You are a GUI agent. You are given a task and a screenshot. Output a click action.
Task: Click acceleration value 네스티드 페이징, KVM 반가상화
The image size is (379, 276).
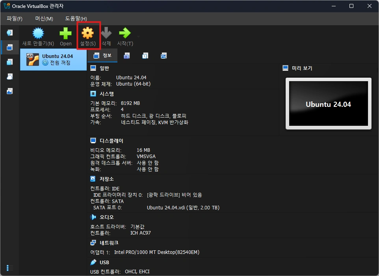coord(154,122)
